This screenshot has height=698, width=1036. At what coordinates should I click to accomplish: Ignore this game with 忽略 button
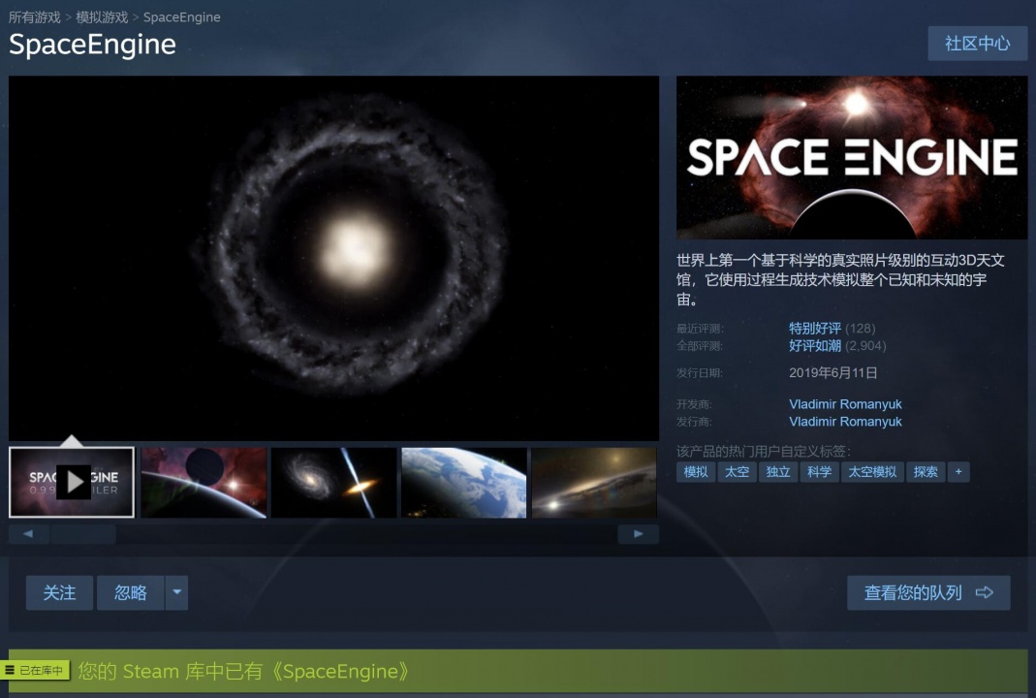[131, 592]
